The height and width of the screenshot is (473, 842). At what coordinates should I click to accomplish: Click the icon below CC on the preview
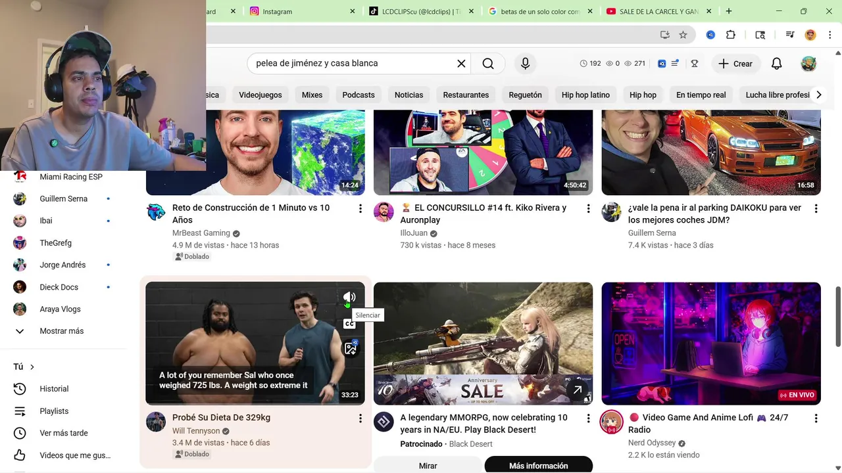[350, 348]
